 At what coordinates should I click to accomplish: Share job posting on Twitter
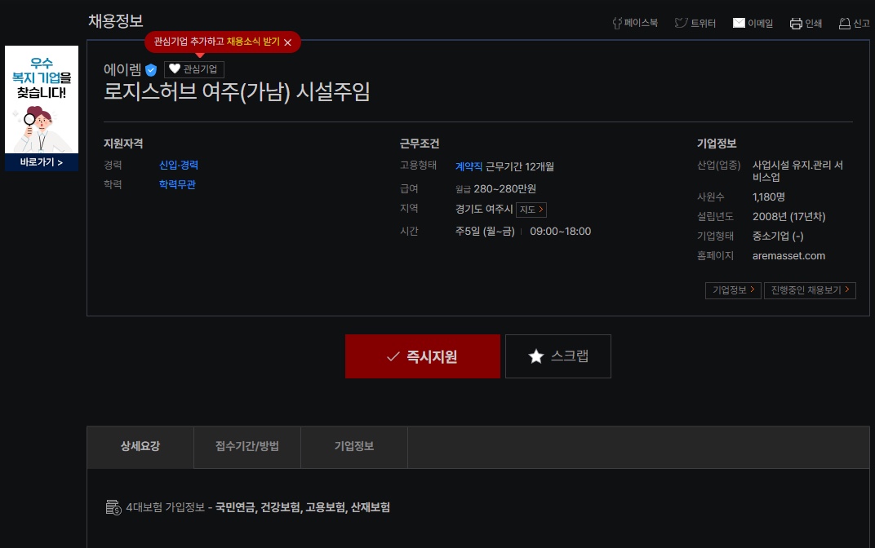point(695,24)
